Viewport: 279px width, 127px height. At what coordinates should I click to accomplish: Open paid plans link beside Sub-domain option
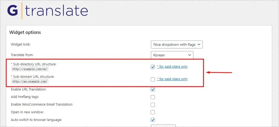[x=172, y=79]
